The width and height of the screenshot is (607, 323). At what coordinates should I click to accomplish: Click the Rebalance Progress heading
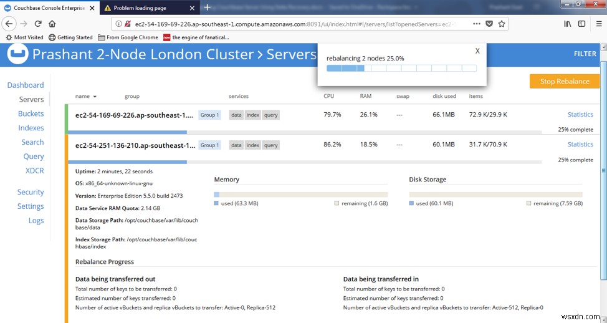105,262
